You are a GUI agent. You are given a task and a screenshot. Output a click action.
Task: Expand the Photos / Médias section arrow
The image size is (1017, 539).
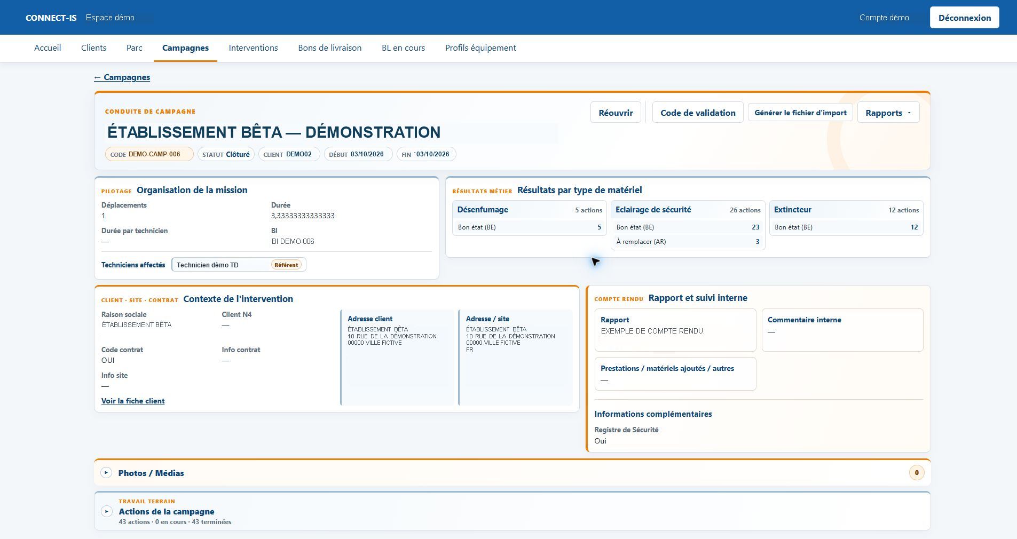tap(106, 473)
